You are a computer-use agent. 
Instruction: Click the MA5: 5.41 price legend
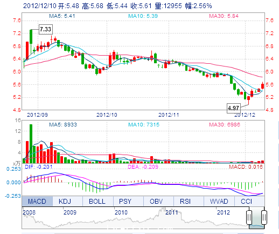[x=62, y=16]
